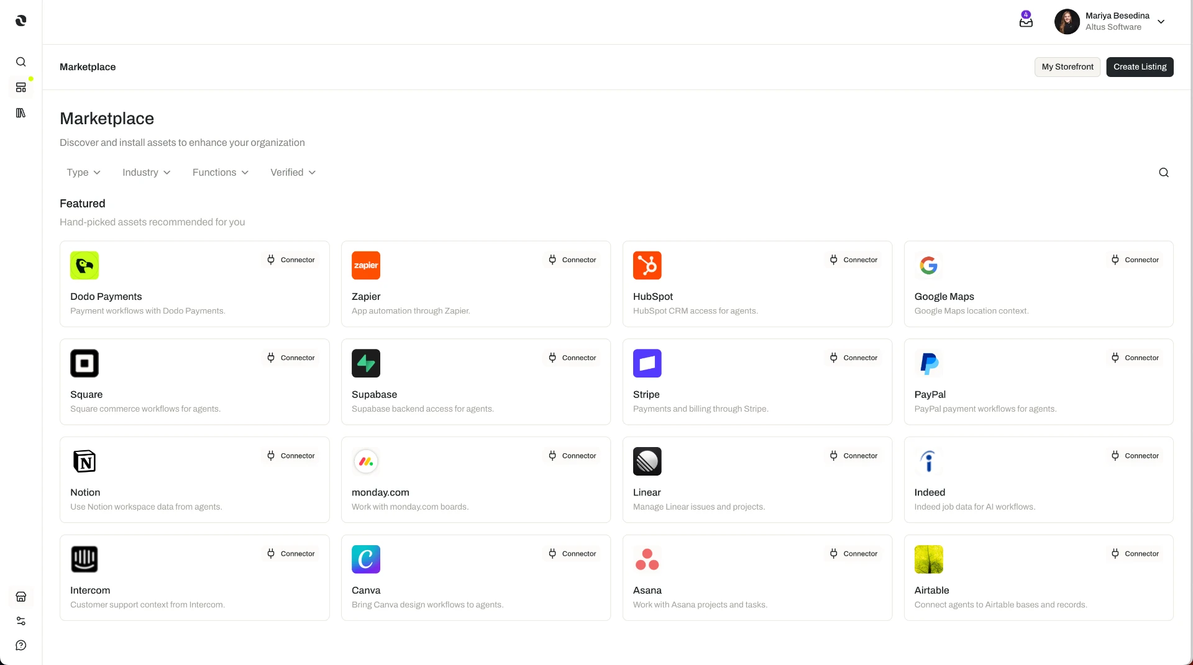Click the Connector badge on Linear card
Screen dimensions: 1193x665
854,456
